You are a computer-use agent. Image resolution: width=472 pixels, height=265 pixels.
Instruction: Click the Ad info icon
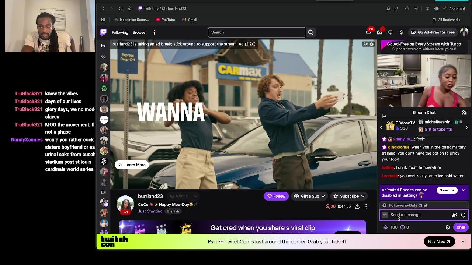(x=371, y=44)
